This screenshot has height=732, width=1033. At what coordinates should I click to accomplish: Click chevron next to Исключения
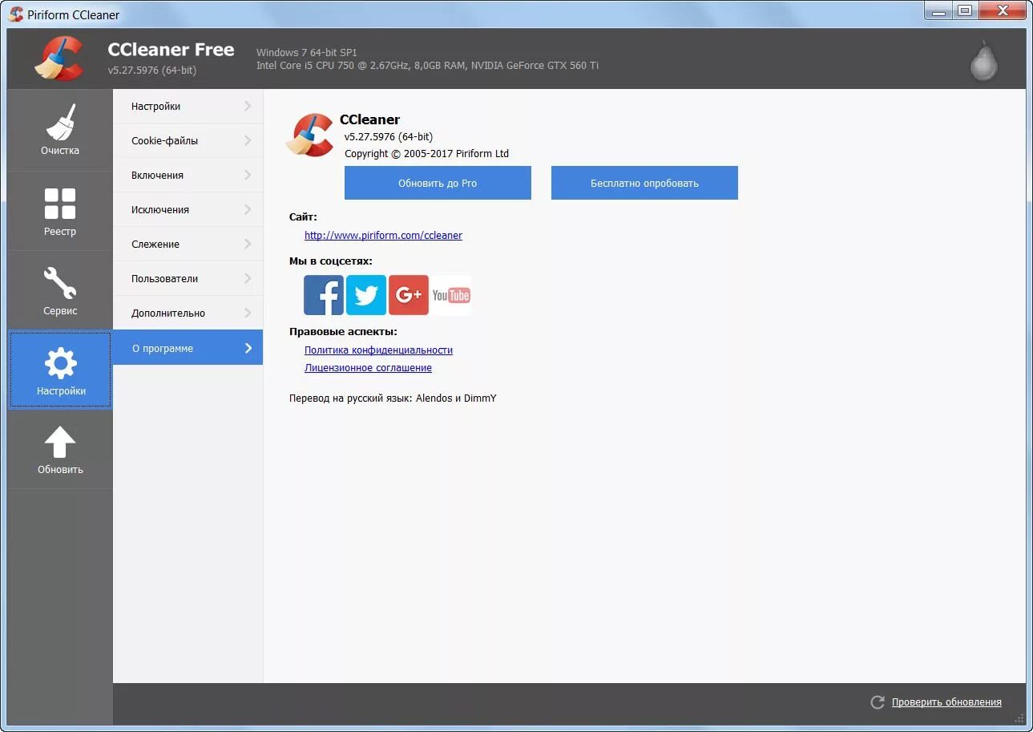pos(248,209)
